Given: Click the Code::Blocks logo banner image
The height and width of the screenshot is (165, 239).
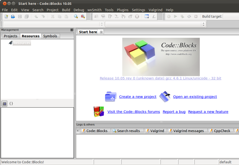Looking at the screenshot, I should click(x=161, y=57).
